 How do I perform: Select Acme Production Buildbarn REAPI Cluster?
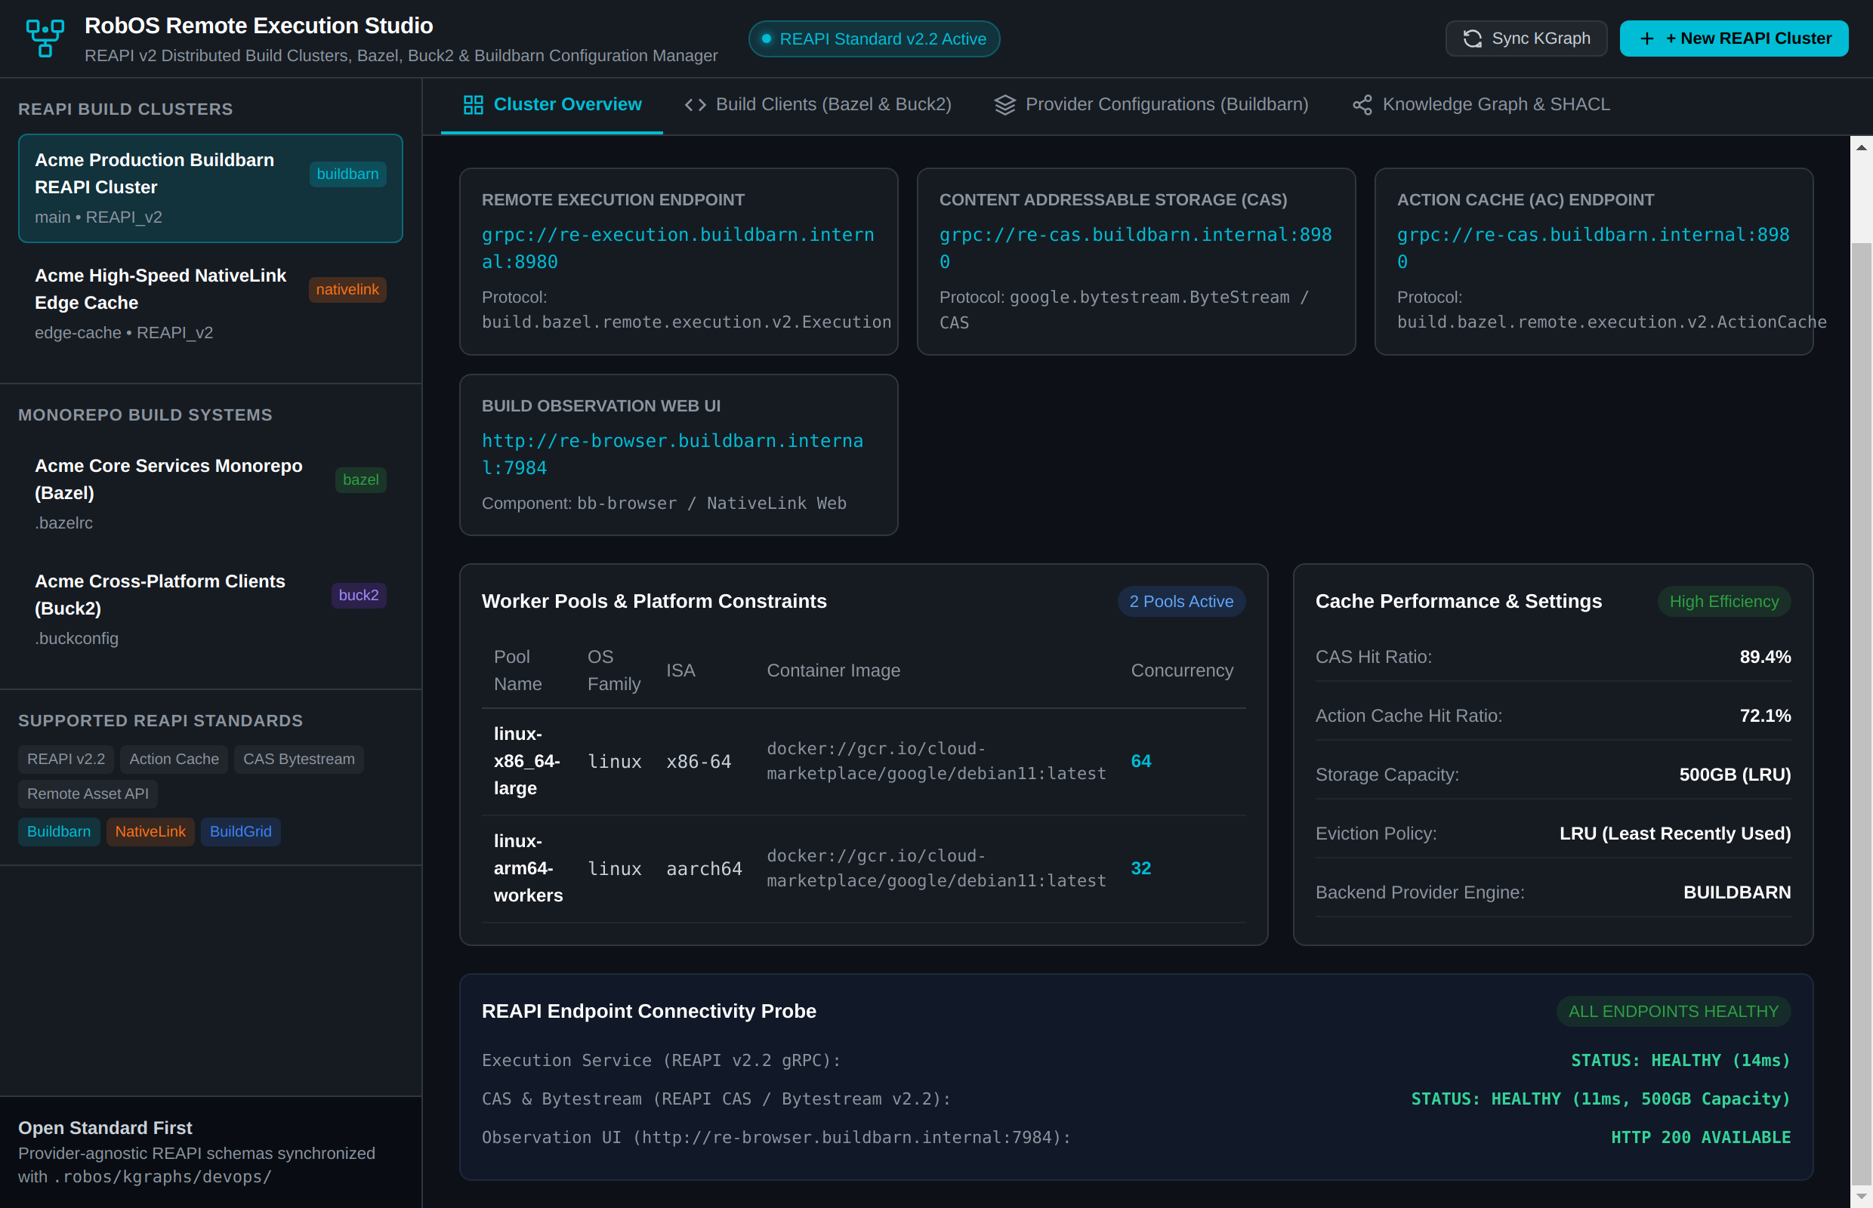[210, 188]
